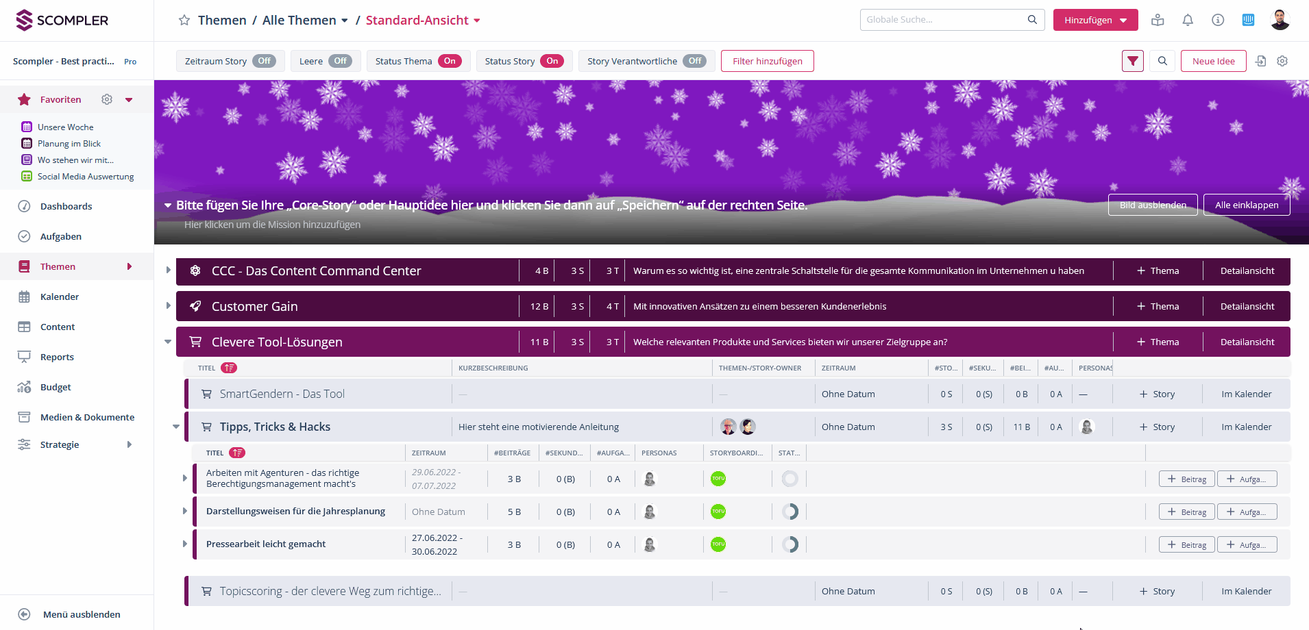Toggle the Zeitraum Story filter switch
The height and width of the screenshot is (630, 1309).
264,61
